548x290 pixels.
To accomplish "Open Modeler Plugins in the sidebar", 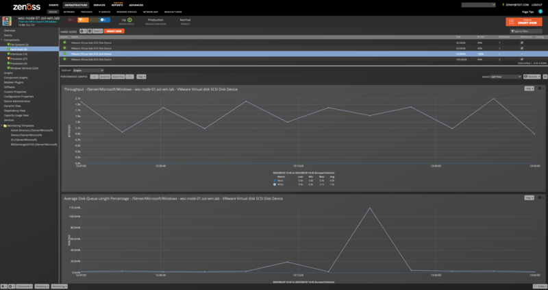I will pos(14,82).
